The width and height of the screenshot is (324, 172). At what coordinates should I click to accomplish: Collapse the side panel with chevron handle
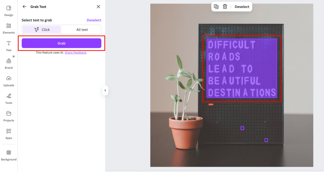(105, 91)
